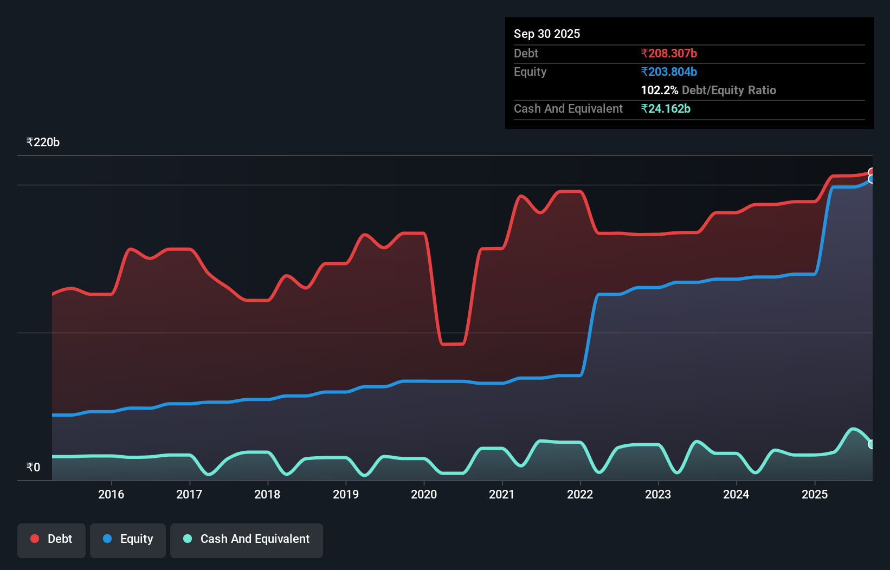Click the 2019 x-axis label
Viewport: 890px width, 570px height.
(x=346, y=494)
